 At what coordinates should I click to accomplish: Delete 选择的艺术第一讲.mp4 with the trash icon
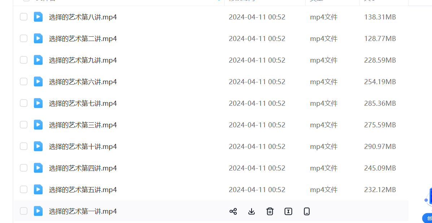pyautogui.click(x=270, y=211)
